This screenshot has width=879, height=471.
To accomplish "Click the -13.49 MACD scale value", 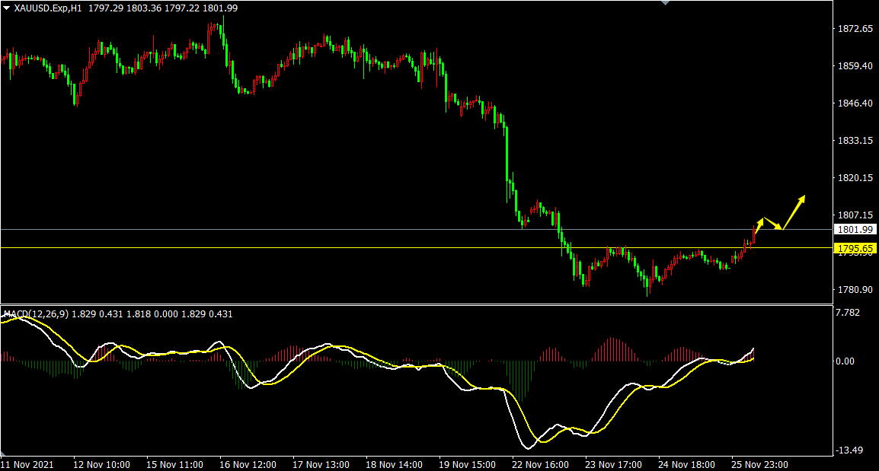I will tap(850, 450).
